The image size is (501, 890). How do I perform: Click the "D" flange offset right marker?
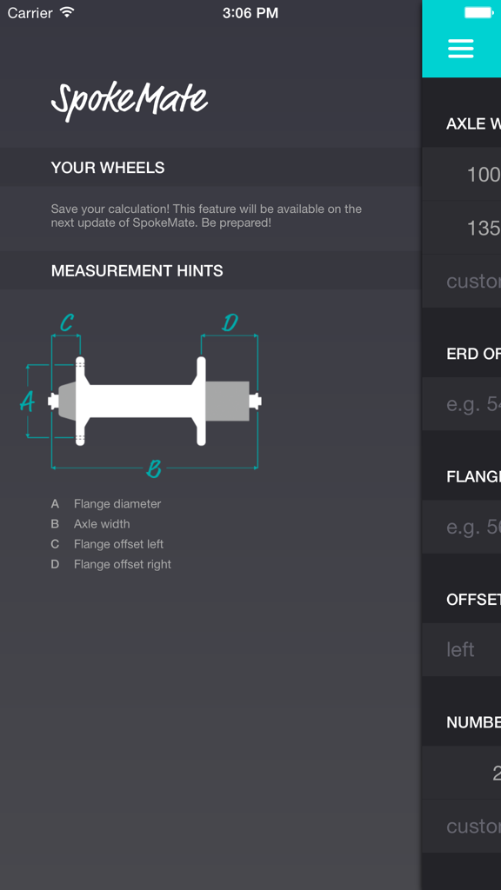point(231,322)
